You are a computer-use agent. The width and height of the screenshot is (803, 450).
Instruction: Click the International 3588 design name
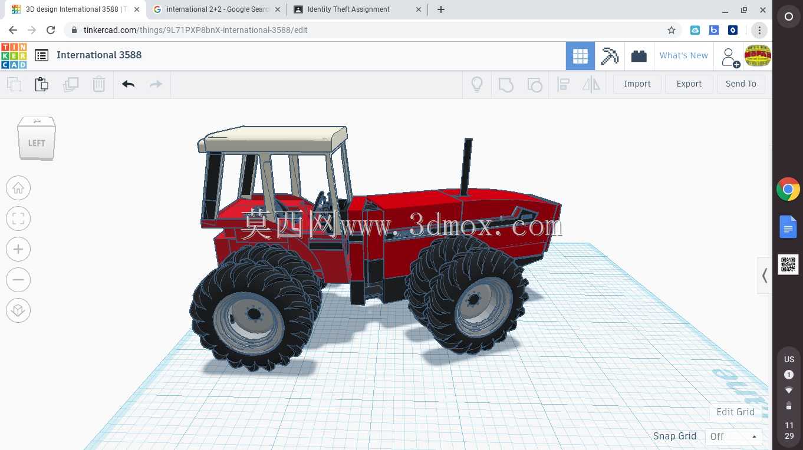[x=99, y=55]
